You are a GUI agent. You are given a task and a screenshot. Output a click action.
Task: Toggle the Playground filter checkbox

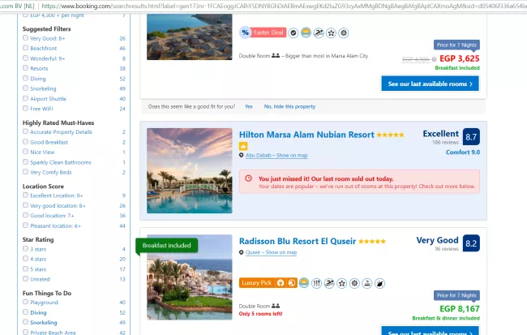pos(26,302)
